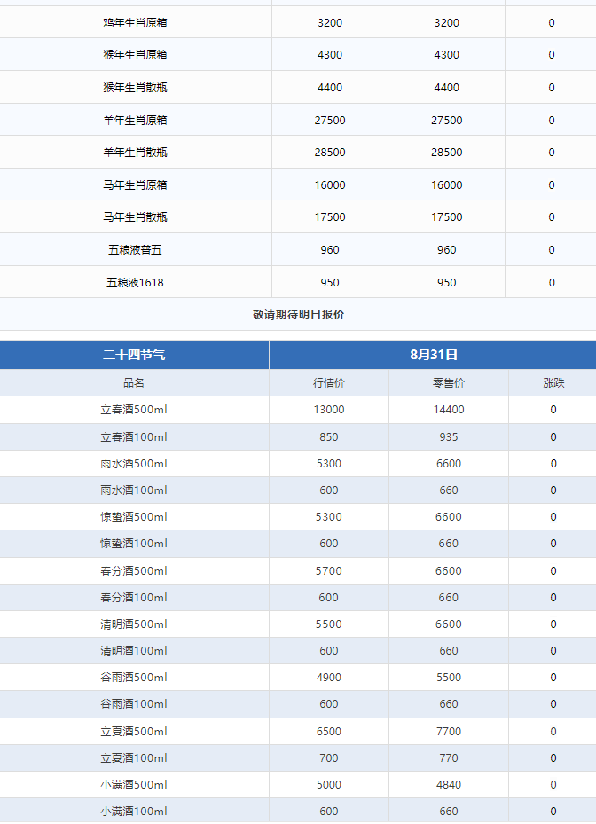This screenshot has width=596, height=824.
Task: Select the 小满酒500ml product name
Action: click(134, 785)
